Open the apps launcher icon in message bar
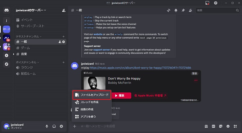Viewport: 242px width, 133px height. click(x=235, y=126)
